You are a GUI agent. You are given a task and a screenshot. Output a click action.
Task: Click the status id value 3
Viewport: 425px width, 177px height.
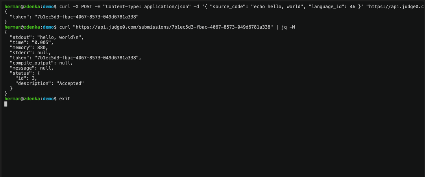click(34, 78)
